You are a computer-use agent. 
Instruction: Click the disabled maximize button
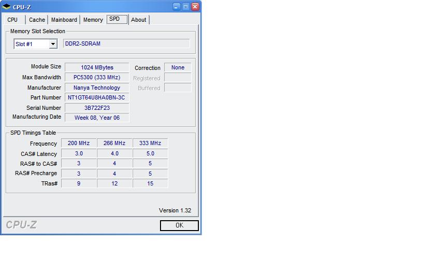(x=185, y=6)
